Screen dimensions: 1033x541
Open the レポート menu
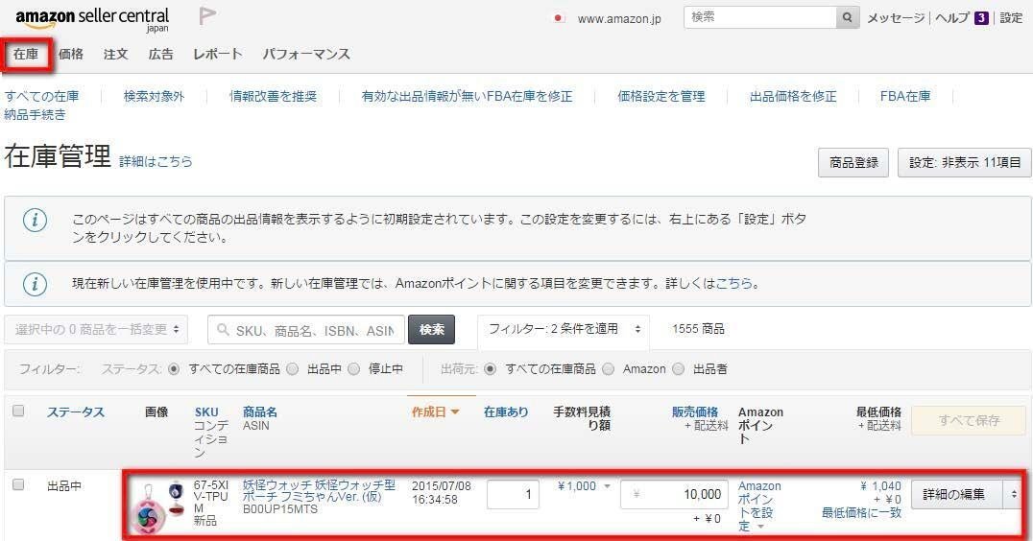coord(217,54)
